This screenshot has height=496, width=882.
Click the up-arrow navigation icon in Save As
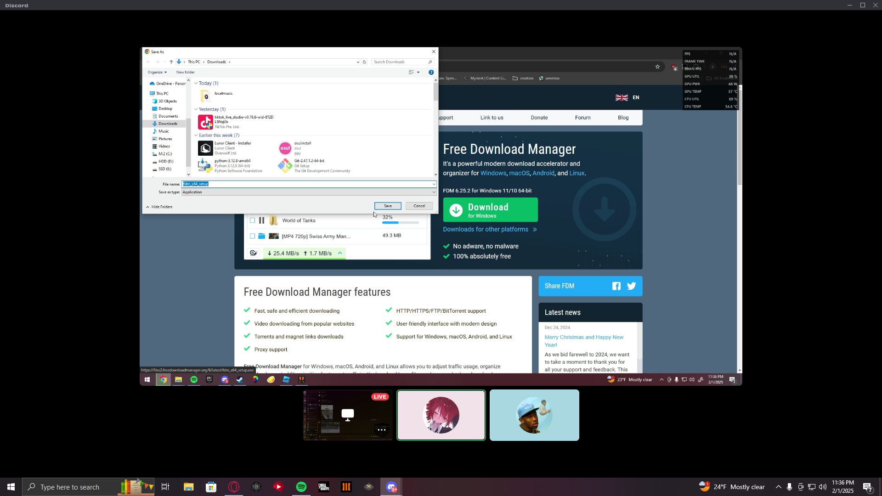coord(171,62)
